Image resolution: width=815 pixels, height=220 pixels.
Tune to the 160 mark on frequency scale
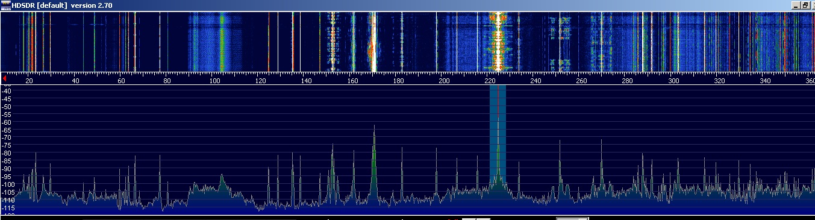pyautogui.click(x=352, y=80)
